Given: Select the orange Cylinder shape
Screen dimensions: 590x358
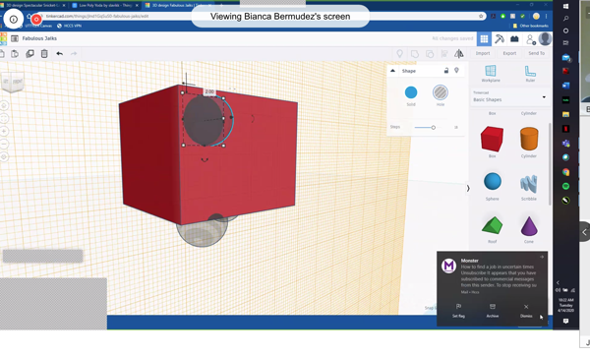Looking at the screenshot, I should tap(529, 139).
